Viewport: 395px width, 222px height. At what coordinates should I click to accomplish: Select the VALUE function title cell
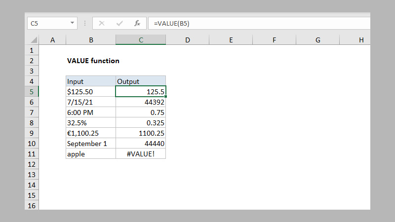[x=93, y=61]
